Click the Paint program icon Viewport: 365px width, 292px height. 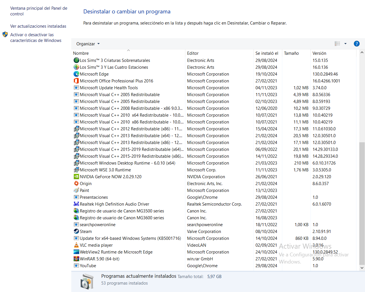pos(76,190)
